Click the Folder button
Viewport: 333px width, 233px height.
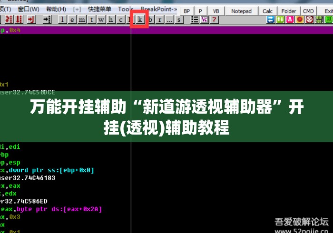[289, 11]
